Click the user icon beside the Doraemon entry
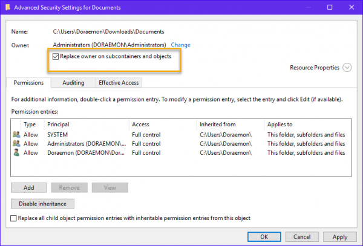Viewport: 363px width, 246px height. point(16,152)
